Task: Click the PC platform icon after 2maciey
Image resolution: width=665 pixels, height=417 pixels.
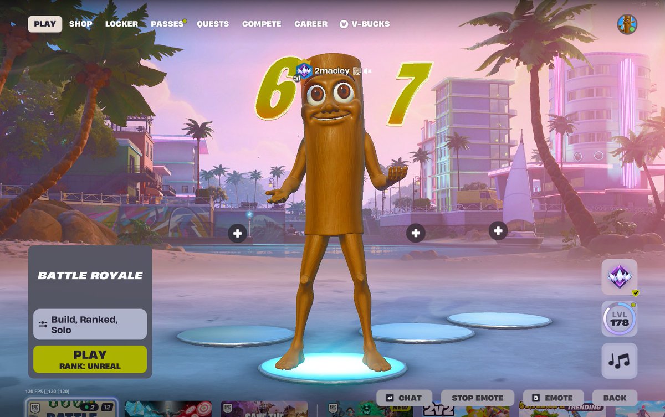Action: [357, 71]
